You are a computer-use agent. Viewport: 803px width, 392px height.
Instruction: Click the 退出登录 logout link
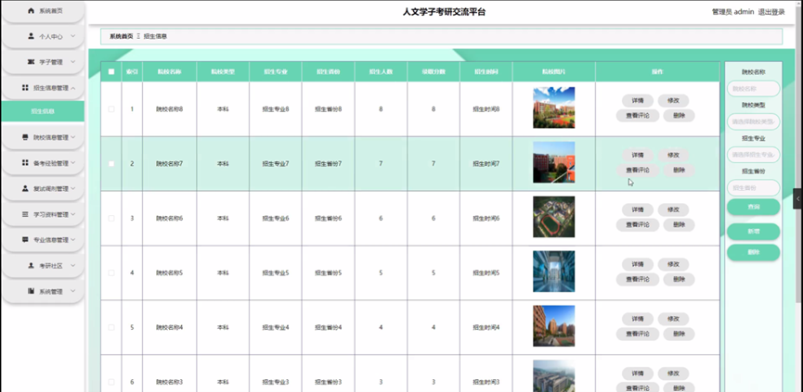tap(771, 12)
